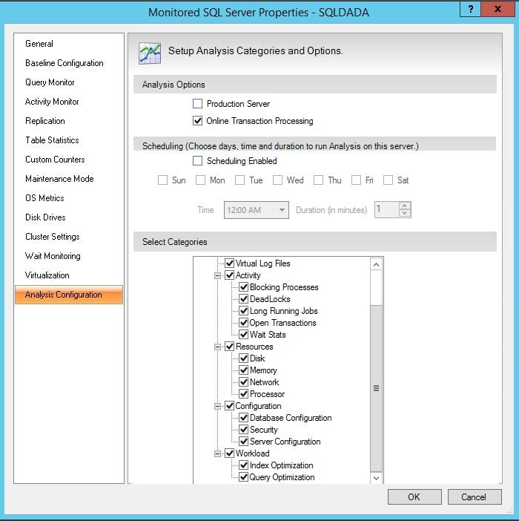This screenshot has height=521, width=519.
Task: Uncheck the Index Optimization category
Action: click(244, 465)
